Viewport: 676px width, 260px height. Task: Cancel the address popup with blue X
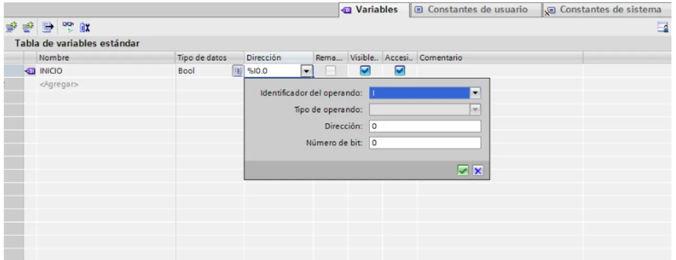pyautogui.click(x=477, y=170)
